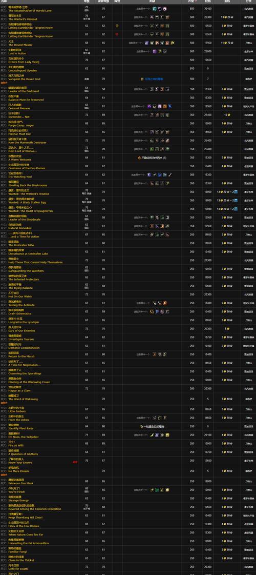Click the purple first reward icon for Colossal Menace
The height and width of the screenshot is (575, 256).
[x=150, y=106]
